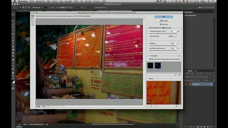228x128 pixels.
Task: Select the History Brush tool
Action: pos(13,43)
